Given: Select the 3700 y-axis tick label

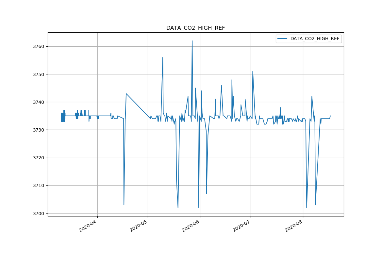Looking at the screenshot, I should coord(39,214).
